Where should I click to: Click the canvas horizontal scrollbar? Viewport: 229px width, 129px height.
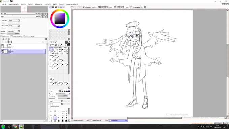click(x=154, y=118)
